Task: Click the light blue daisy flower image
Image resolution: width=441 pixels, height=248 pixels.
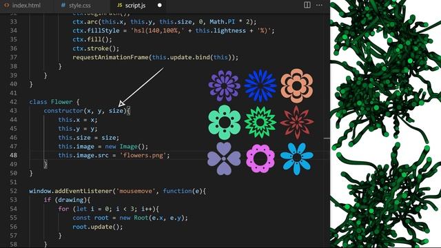Action: point(297,158)
